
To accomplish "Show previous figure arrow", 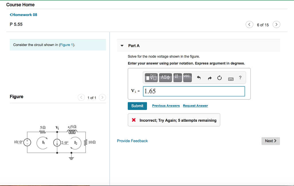I will (x=81, y=97).
